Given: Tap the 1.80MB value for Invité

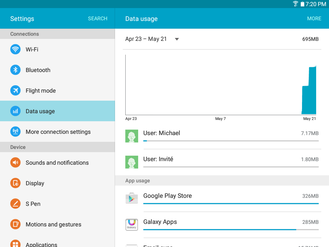Looking at the screenshot, I should [x=310, y=160].
